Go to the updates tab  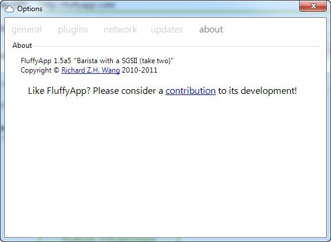coord(167,30)
